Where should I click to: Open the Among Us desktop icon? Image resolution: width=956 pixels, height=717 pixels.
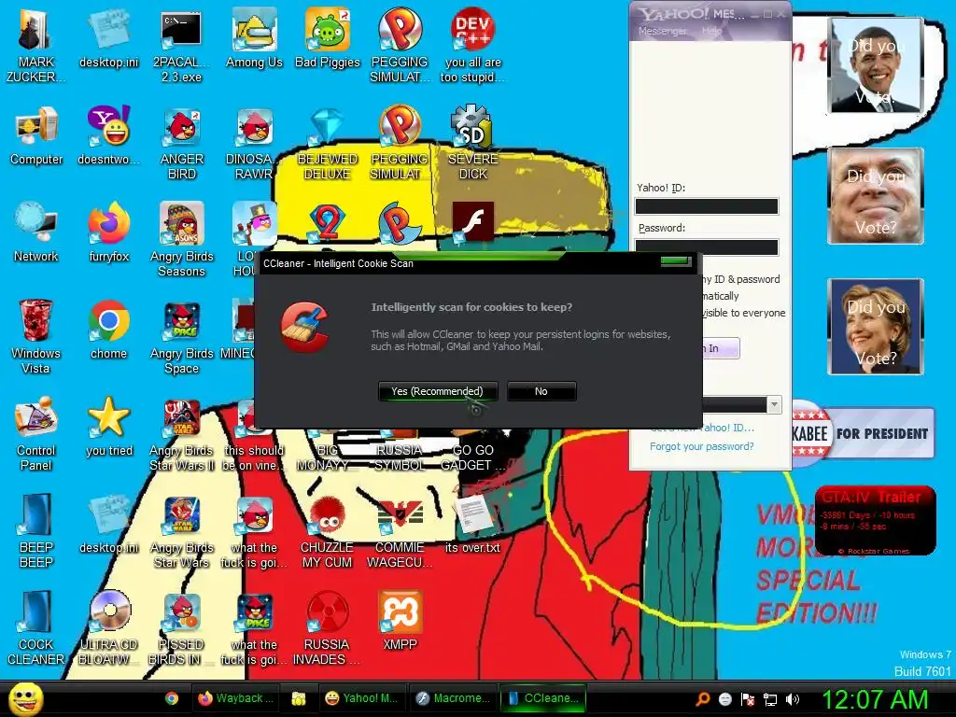pyautogui.click(x=254, y=37)
